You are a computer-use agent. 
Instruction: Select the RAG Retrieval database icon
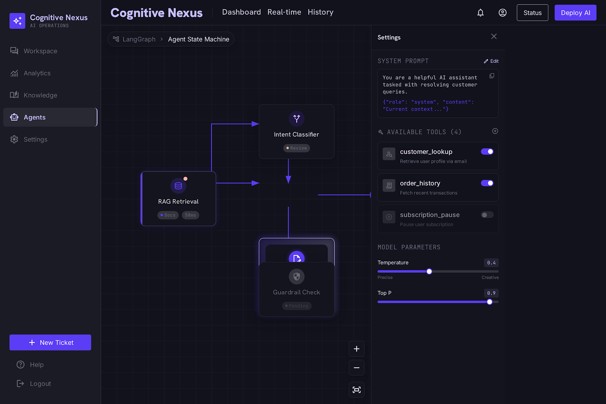point(178,186)
